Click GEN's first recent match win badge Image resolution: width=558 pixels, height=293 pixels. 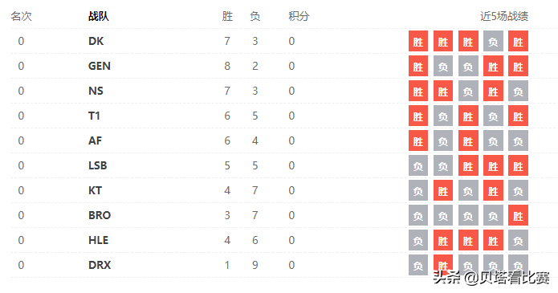pyautogui.click(x=418, y=66)
